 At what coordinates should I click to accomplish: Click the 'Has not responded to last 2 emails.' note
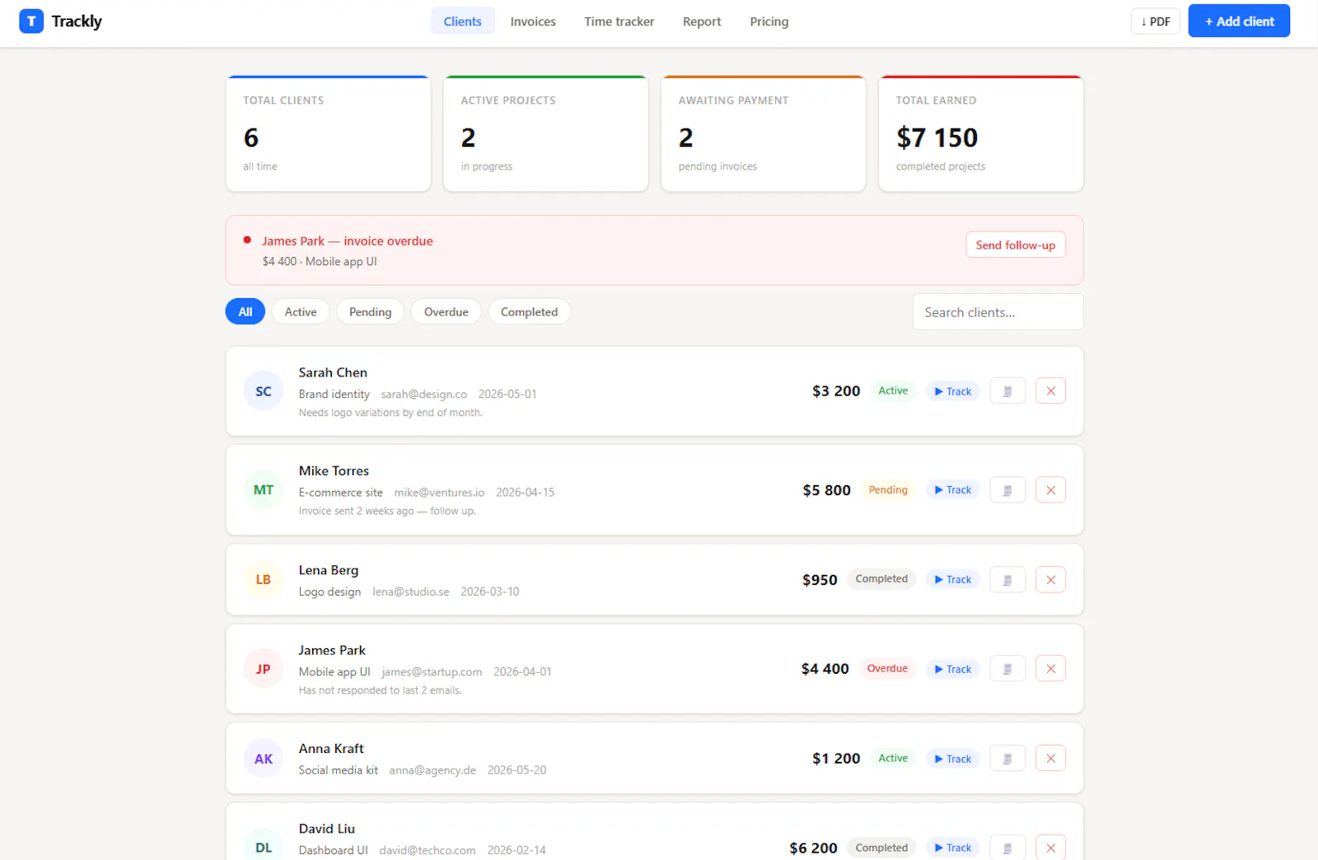point(380,690)
